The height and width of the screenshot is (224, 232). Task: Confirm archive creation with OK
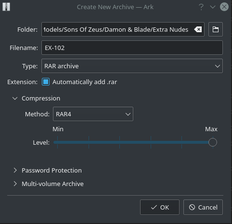(160, 207)
